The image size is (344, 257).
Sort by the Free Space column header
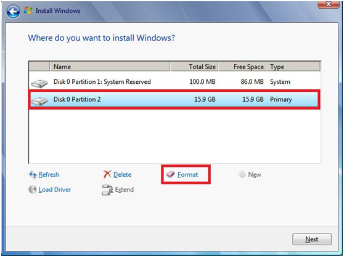point(242,67)
